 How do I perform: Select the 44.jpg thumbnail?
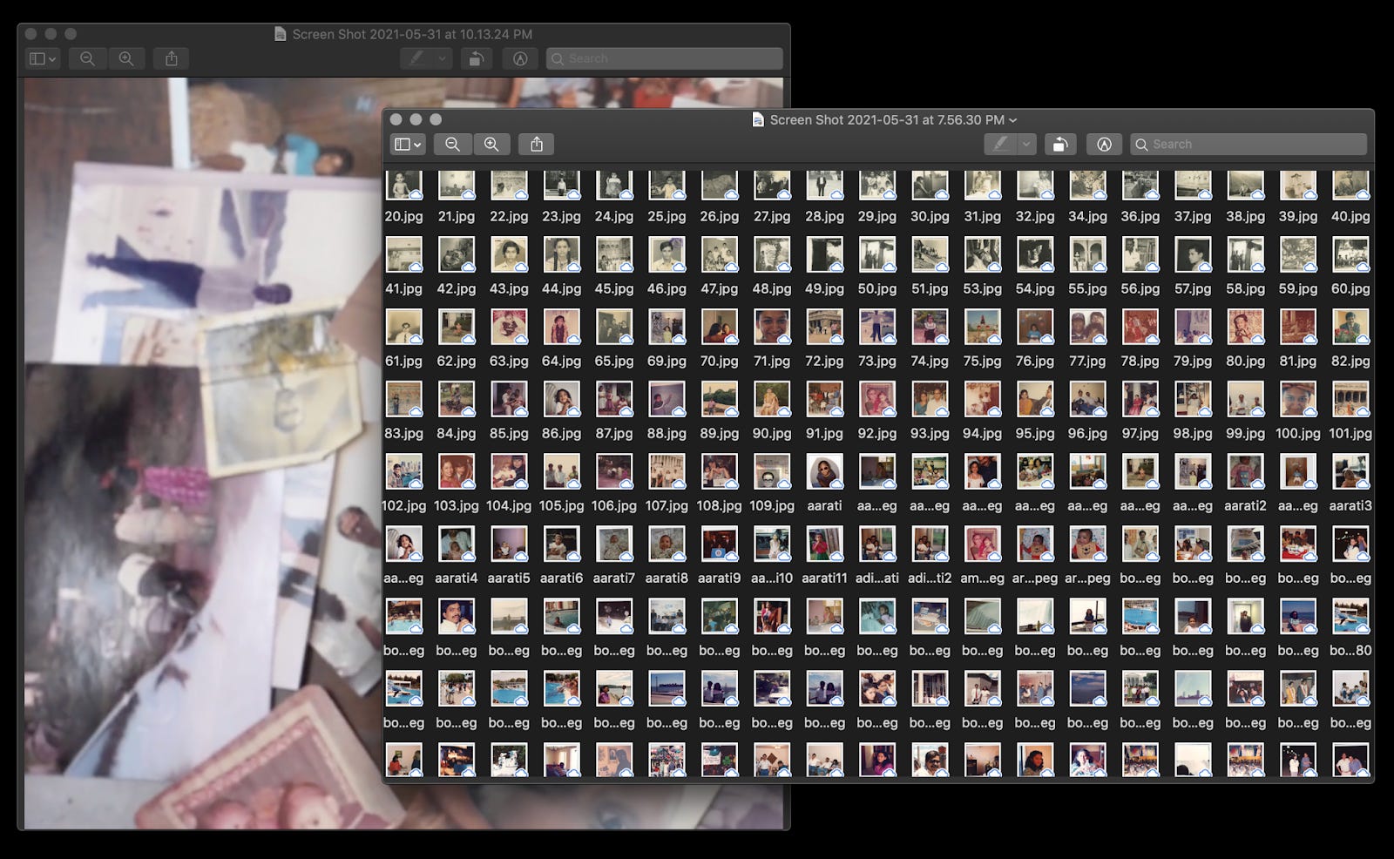(x=561, y=254)
